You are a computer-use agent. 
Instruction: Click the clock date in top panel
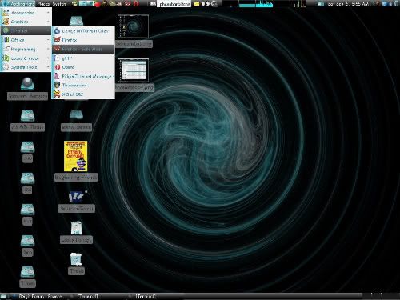coord(348,4)
